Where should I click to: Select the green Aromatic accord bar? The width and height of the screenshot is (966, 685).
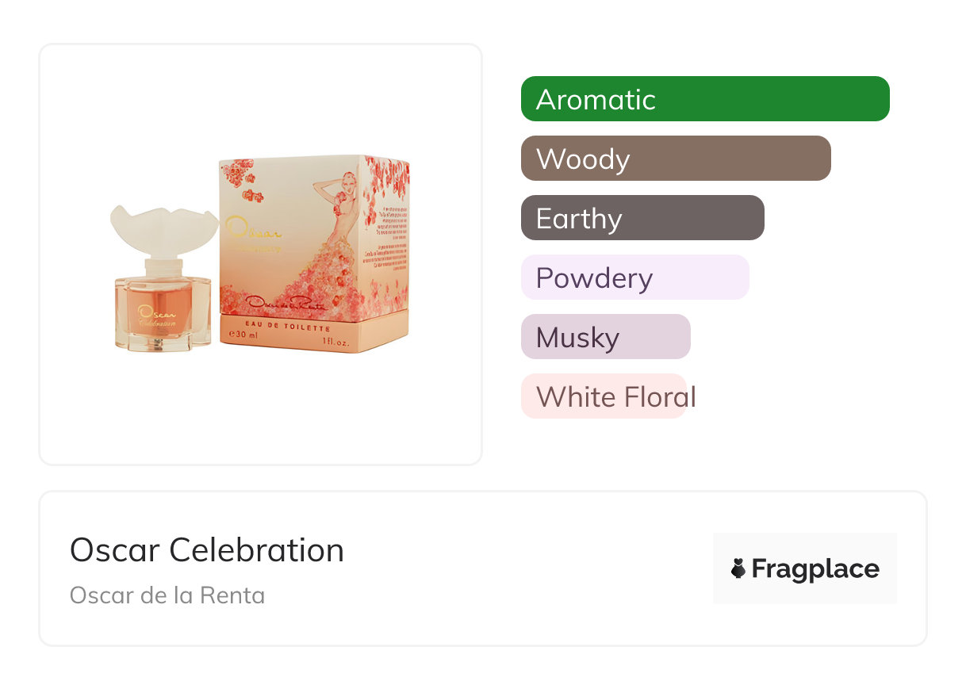pos(704,99)
